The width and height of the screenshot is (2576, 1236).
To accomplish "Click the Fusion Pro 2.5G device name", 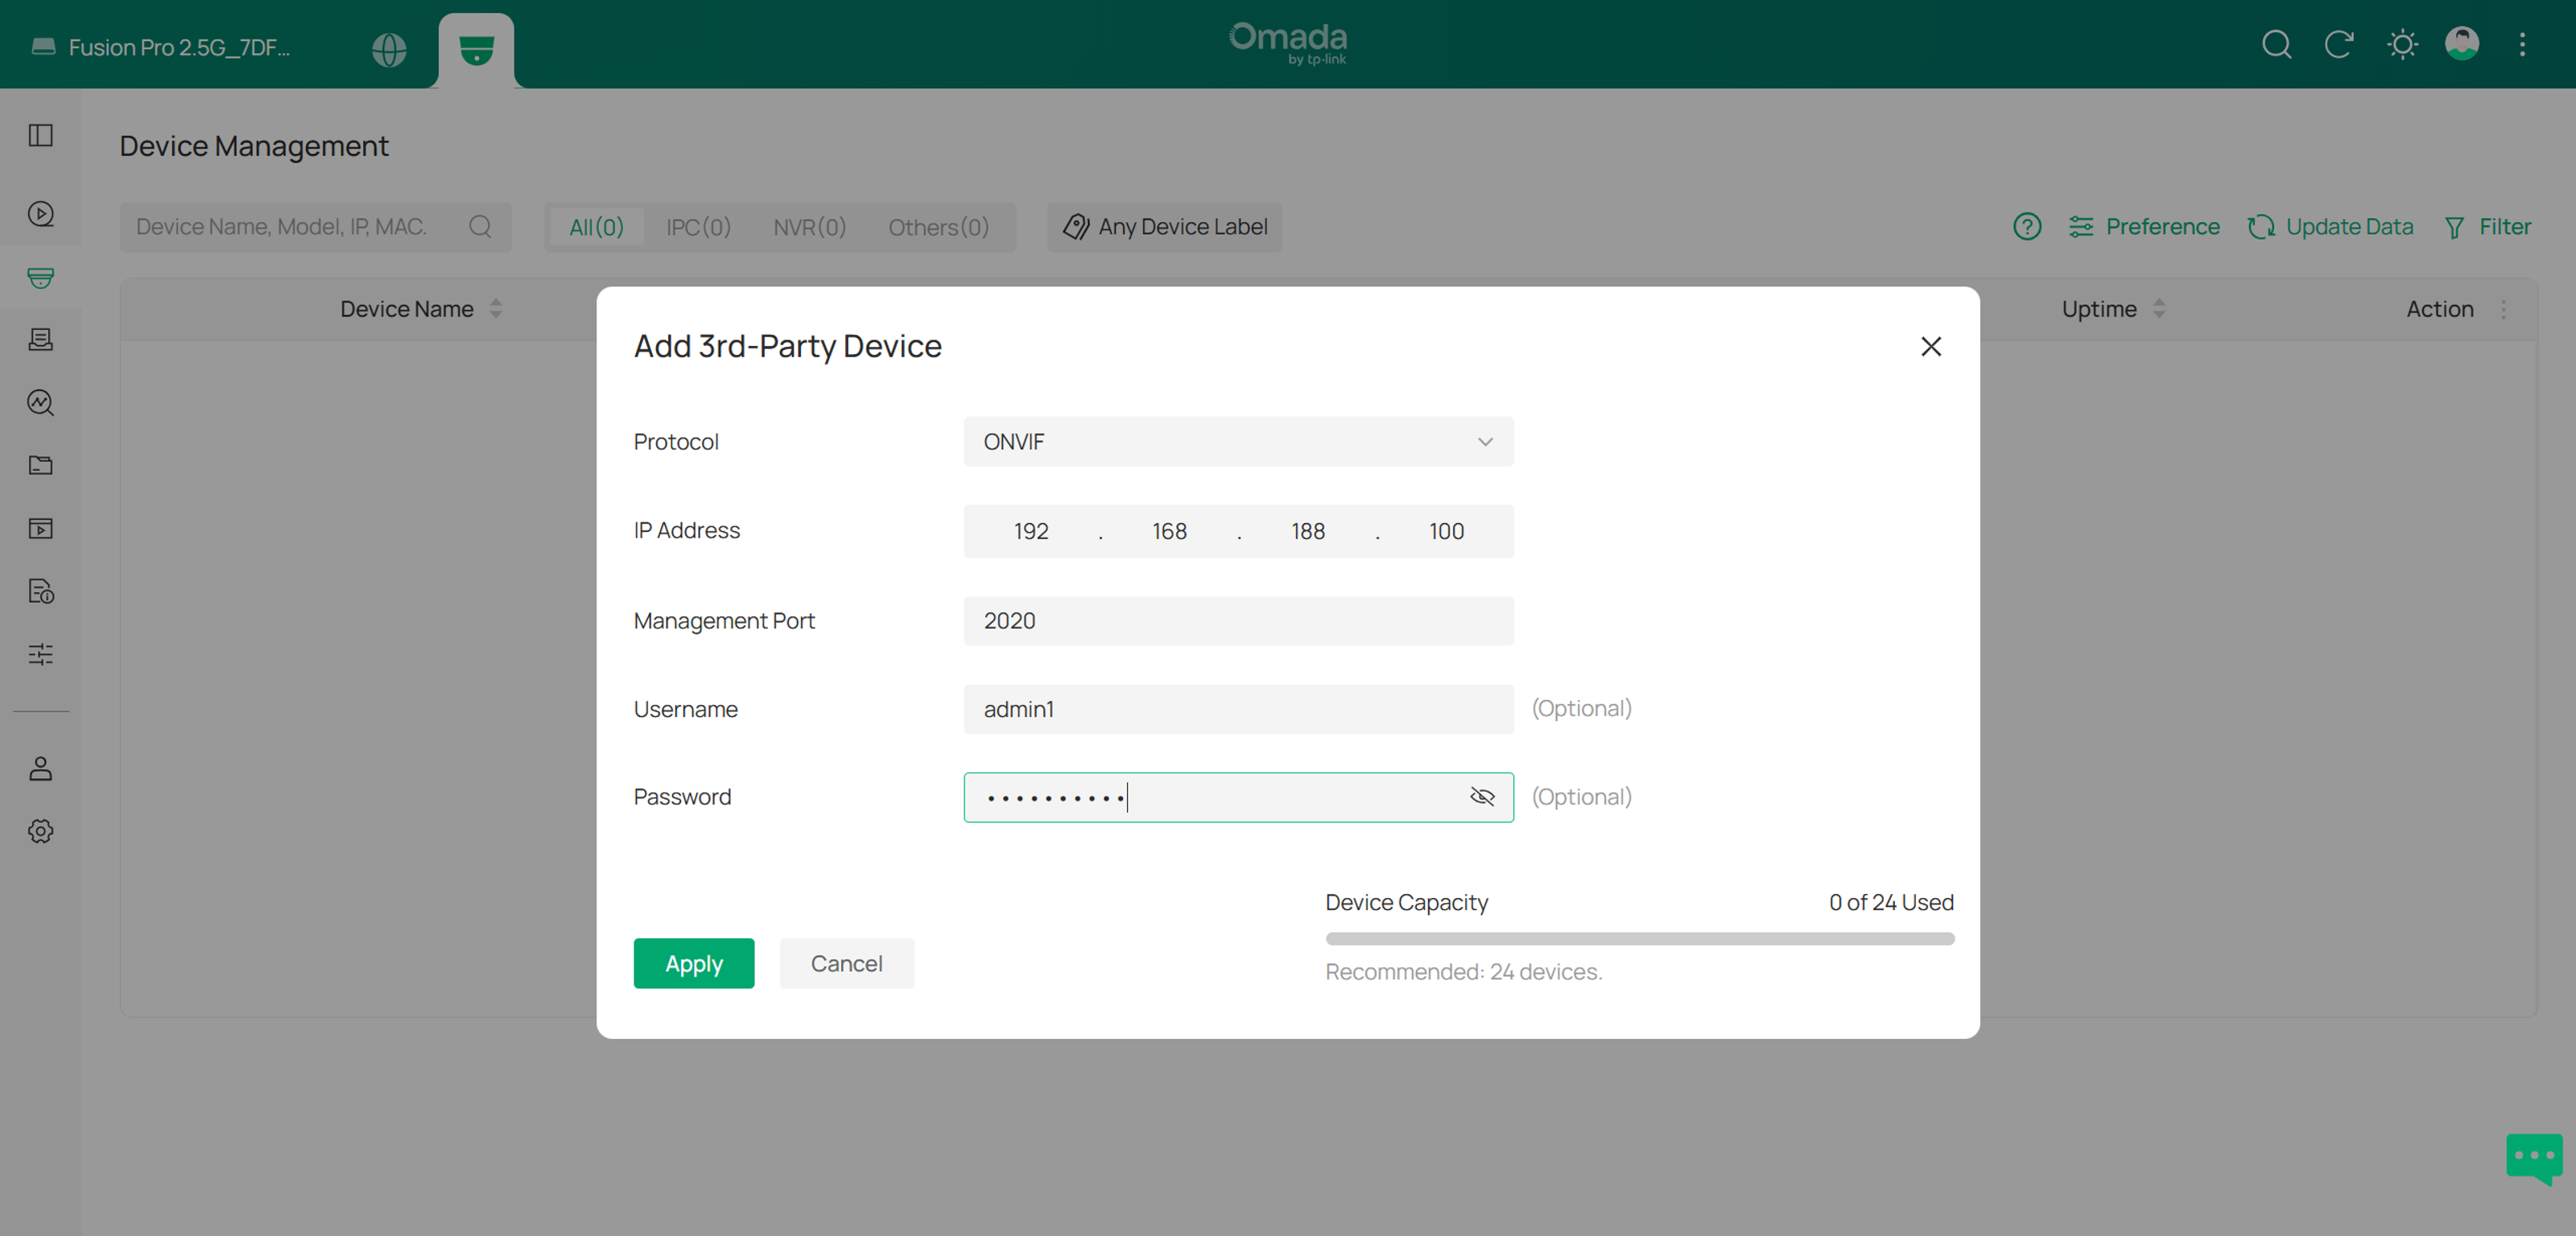I will click(x=179, y=47).
